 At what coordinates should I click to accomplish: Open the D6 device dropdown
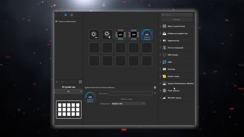[69, 91]
